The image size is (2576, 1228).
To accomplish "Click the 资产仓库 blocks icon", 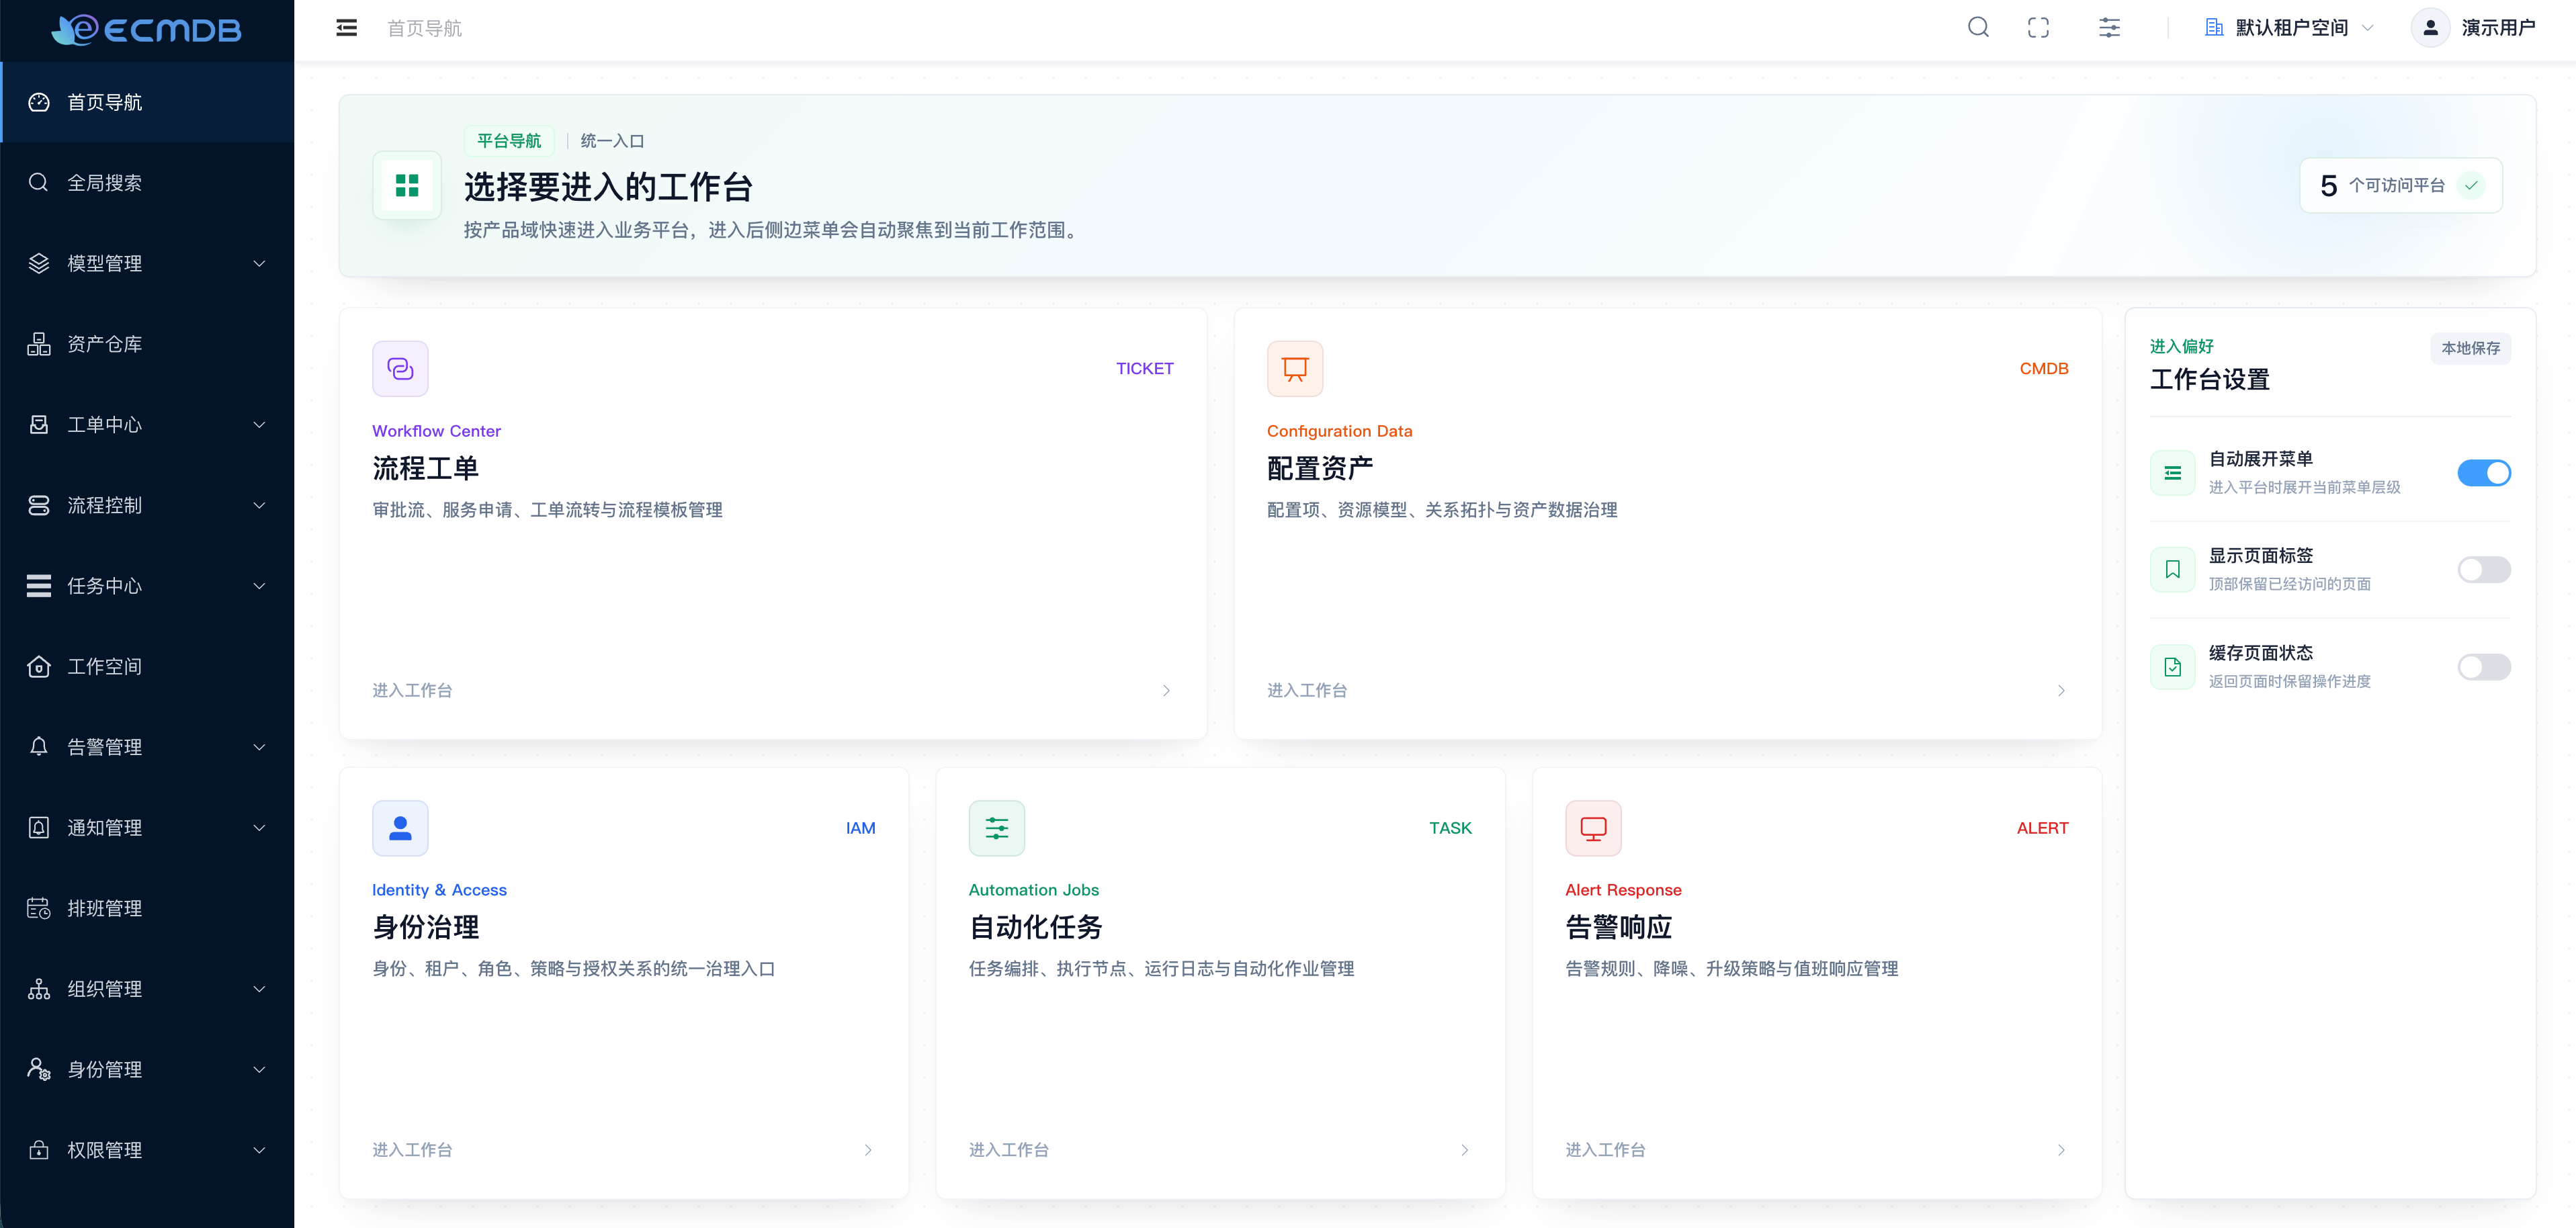I will (x=39, y=344).
